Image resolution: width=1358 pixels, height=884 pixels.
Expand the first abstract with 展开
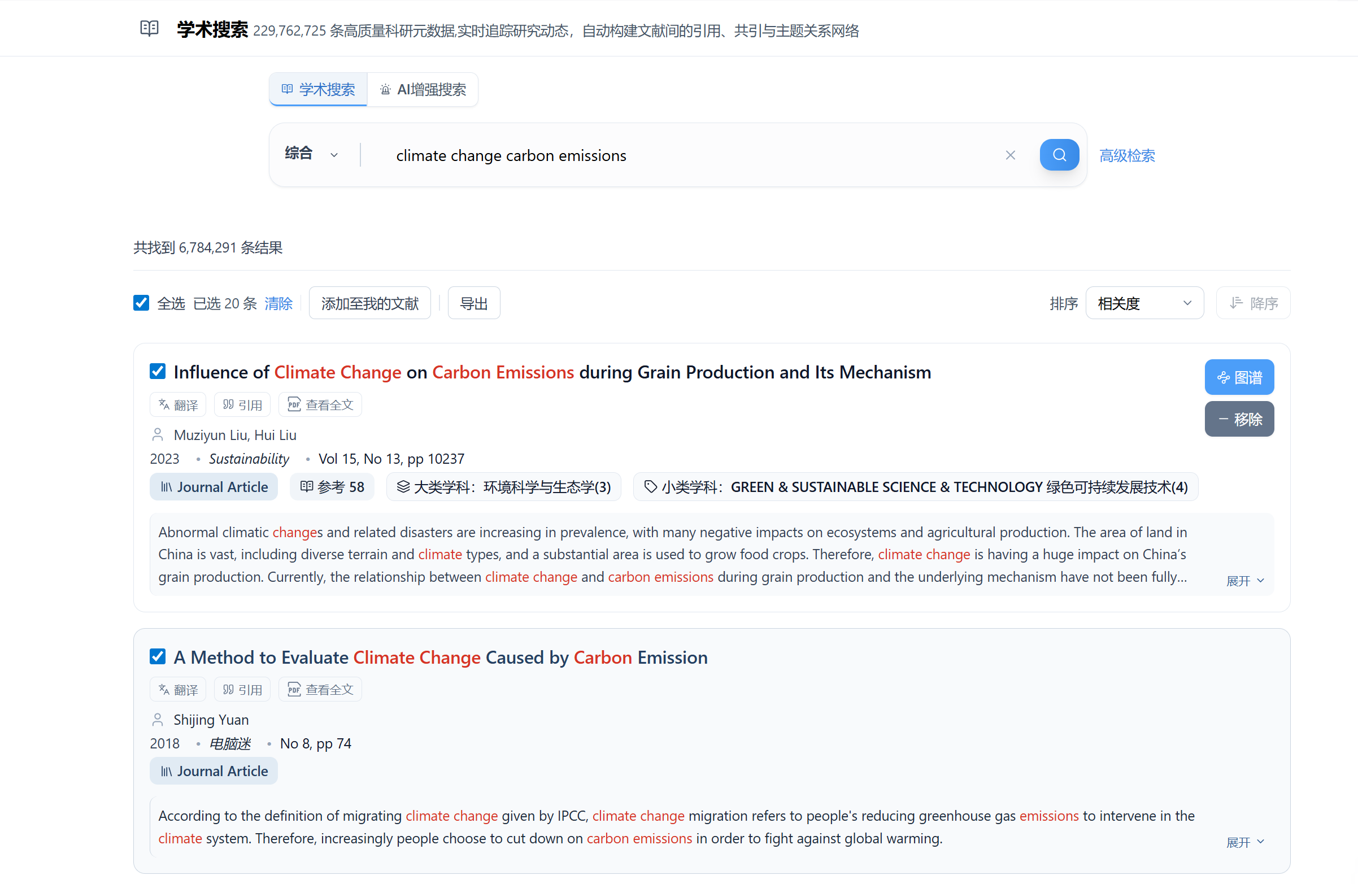[1244, 581]
